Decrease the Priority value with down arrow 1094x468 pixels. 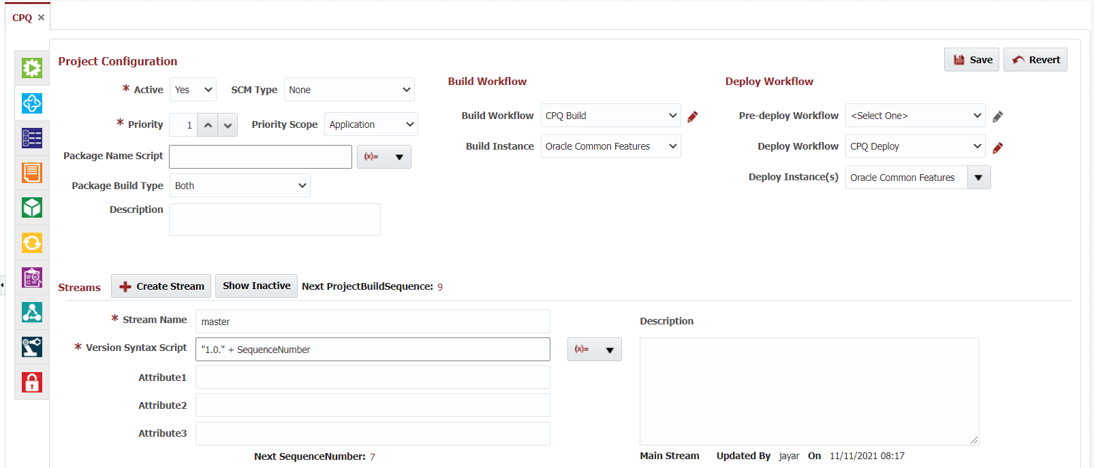(228, 125)
